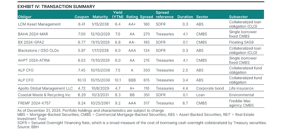Click spread value 180
Image resolution: width=282 pixels, height=131 pixels.
click(147, 24)
